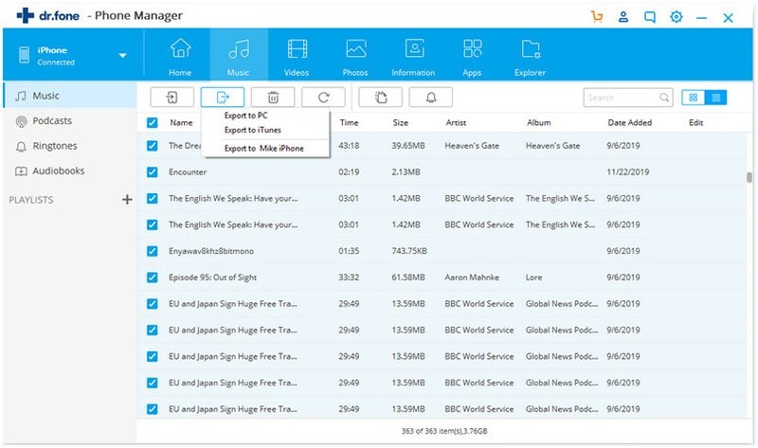
Task: Sort by the Album column header
Action: (538, 123)
